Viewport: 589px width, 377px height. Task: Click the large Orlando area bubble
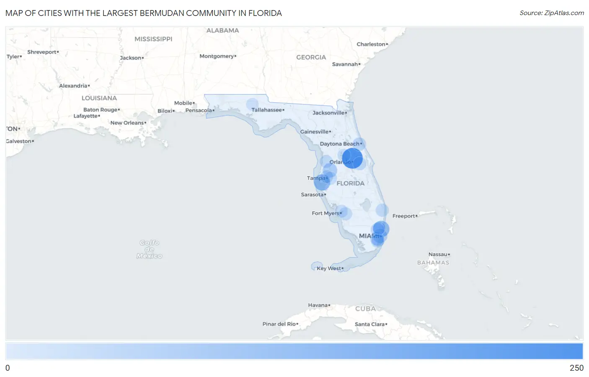(x=352, y=158)
